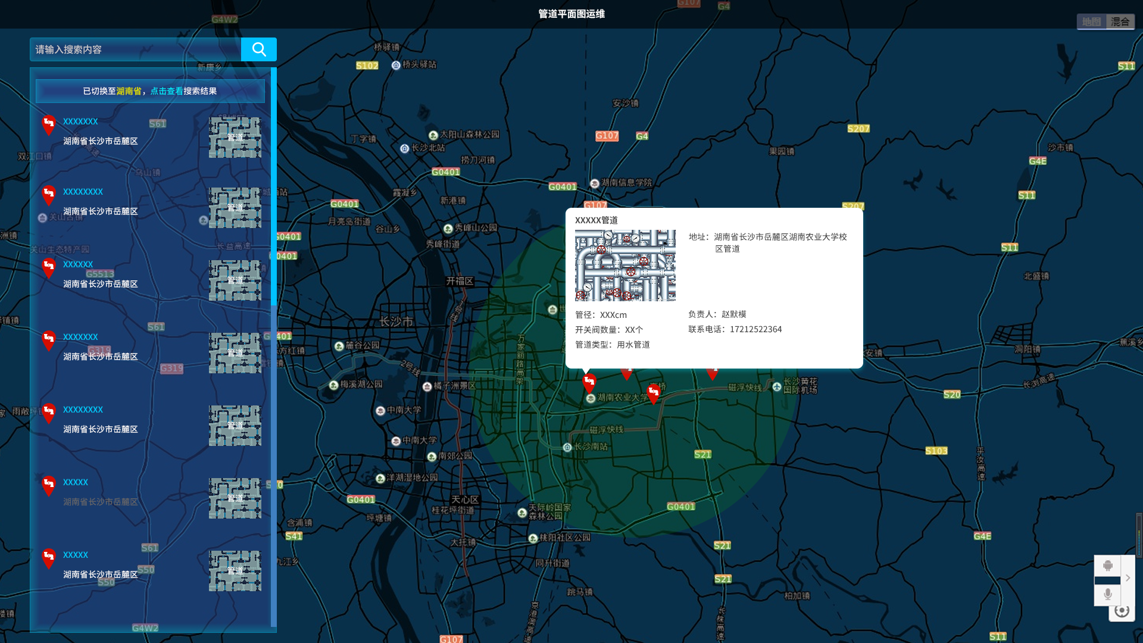Select the sixth result titled XXXXX

[76, 482]
